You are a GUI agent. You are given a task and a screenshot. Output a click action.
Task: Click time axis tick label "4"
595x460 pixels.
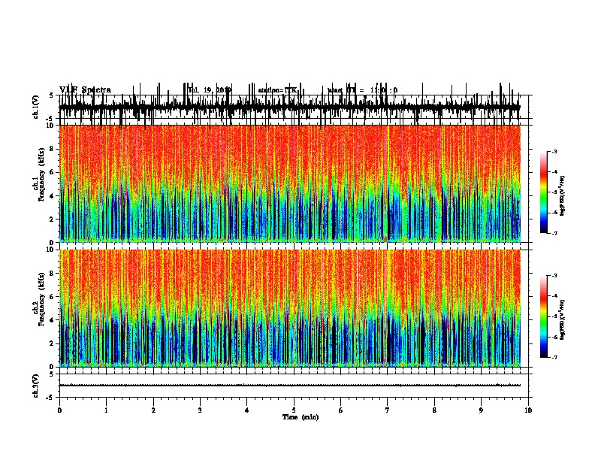[247, 410]
